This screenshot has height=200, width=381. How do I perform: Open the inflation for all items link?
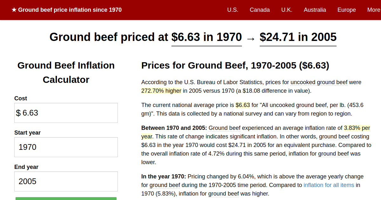click(329, 185)
